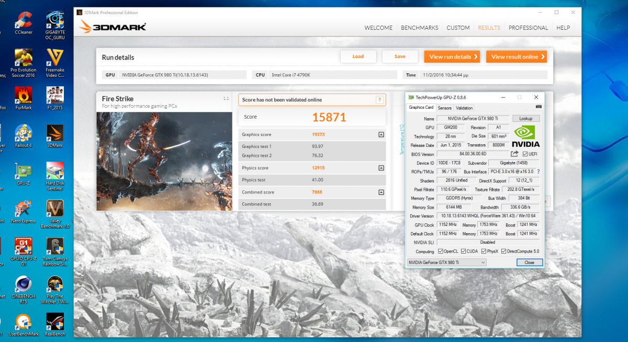Select the Nero Express desktop icon
The image size is (628, 342).
click(x=24, y=211)
